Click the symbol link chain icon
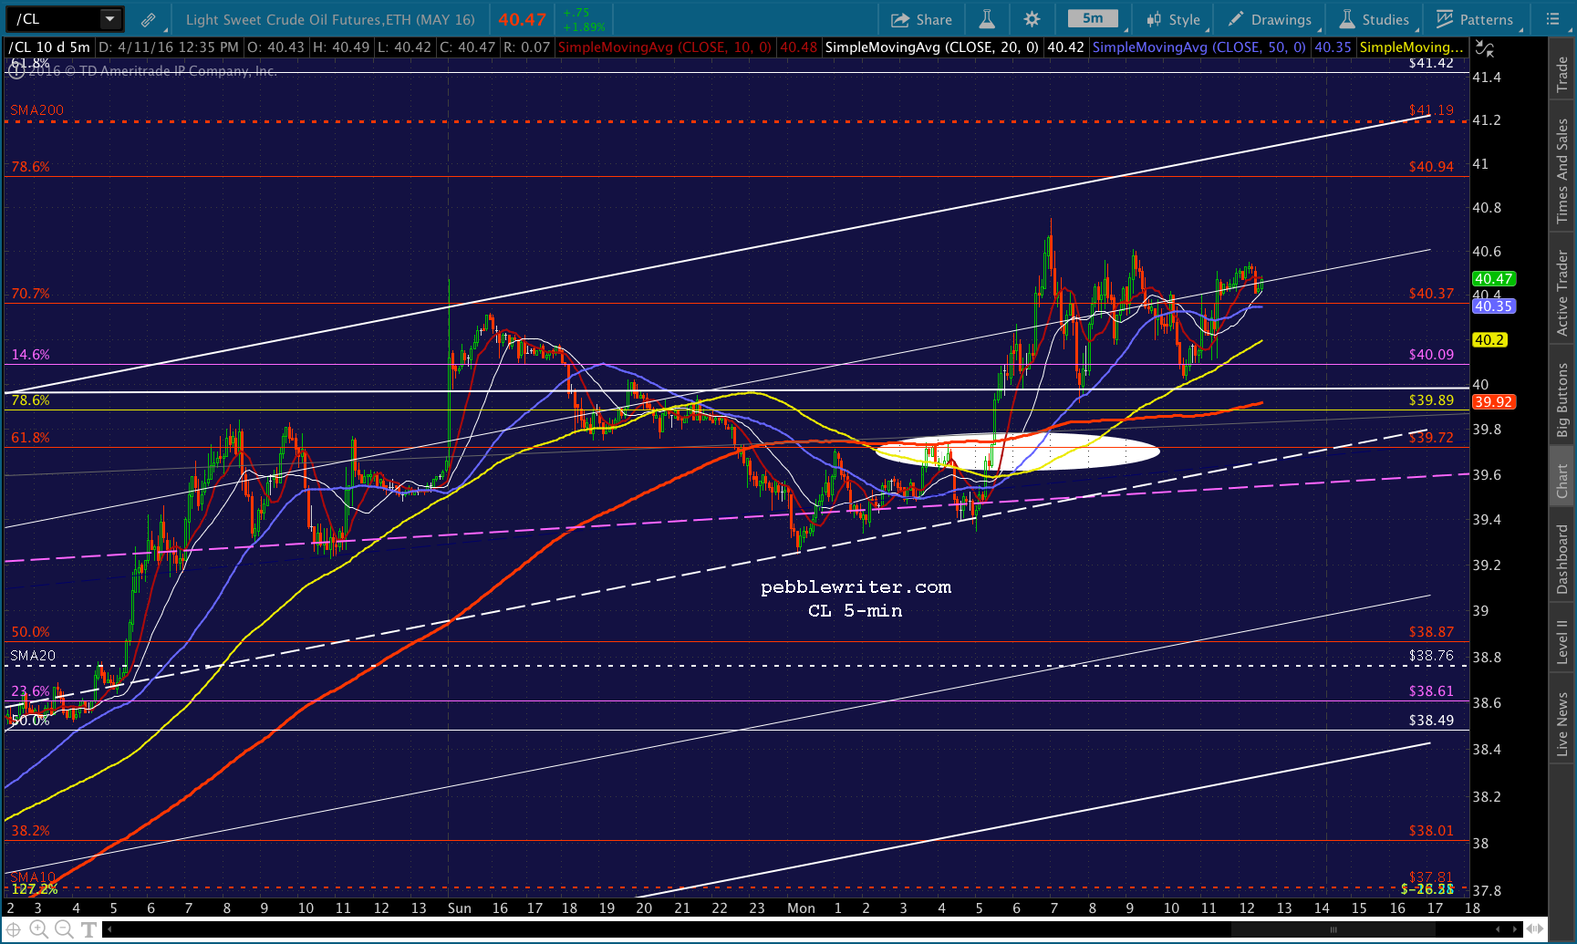1577x944 pixels. tap(148, 19)
